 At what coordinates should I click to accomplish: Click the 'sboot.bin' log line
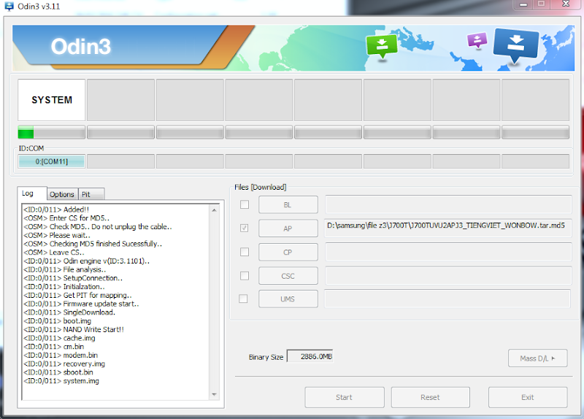58,372
